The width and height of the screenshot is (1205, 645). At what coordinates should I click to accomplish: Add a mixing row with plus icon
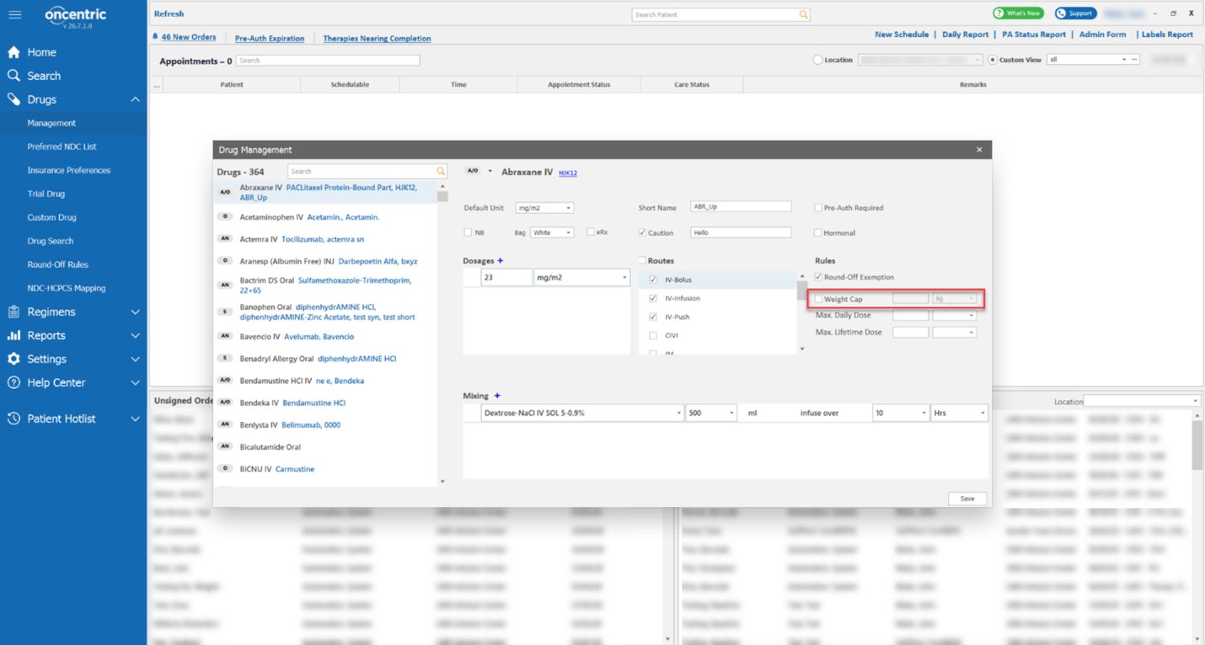(x=497, y=396)
